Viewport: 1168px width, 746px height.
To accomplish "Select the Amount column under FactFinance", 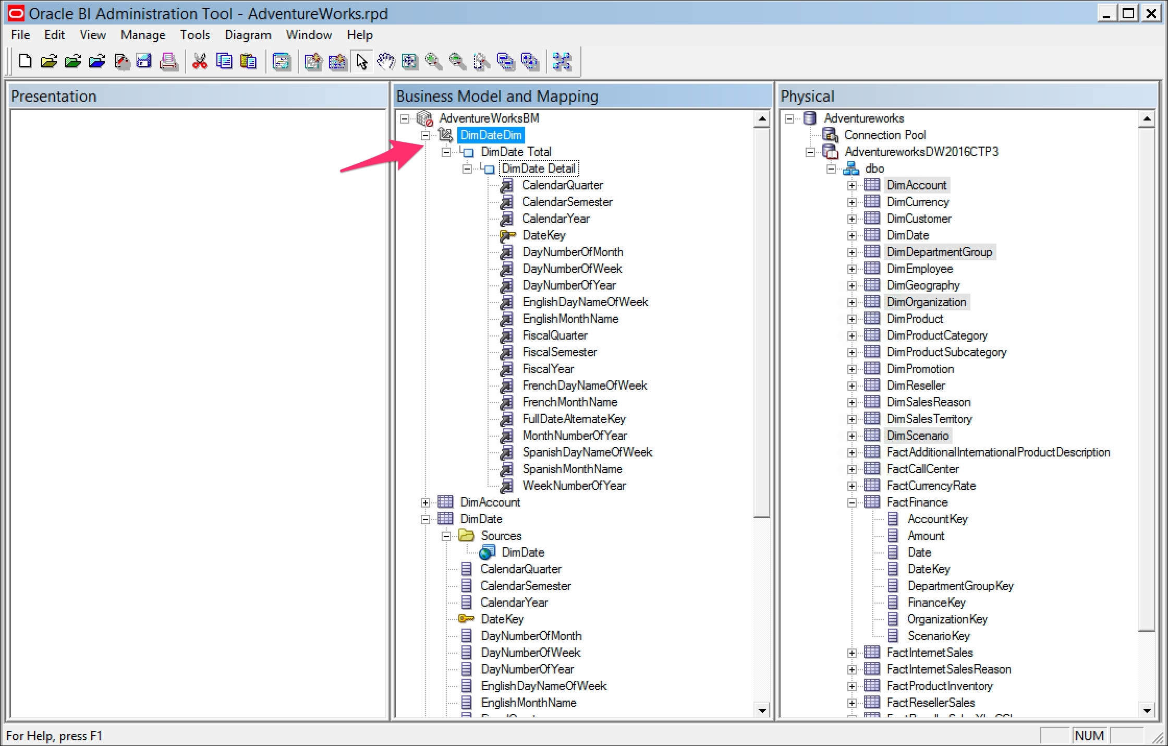I will tap(926, 536).
